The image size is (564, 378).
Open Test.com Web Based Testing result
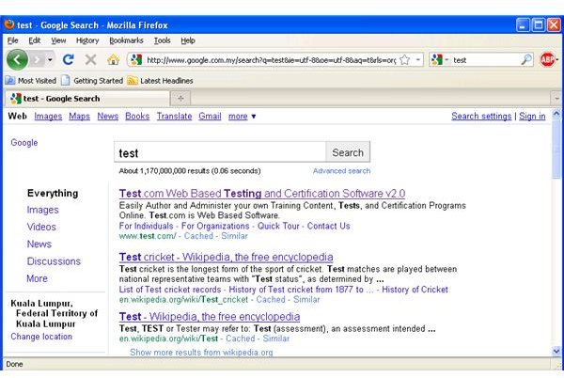[x=262, y=194]
